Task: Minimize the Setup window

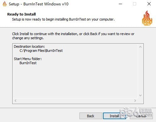Action: tap(120, 4)
